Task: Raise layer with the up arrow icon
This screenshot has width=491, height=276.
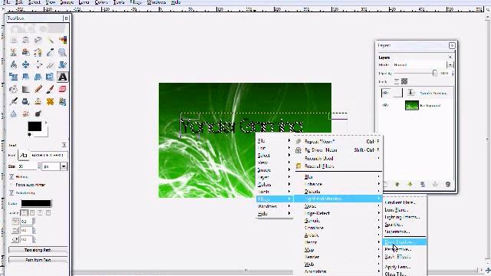Action: tap(397, 184)
